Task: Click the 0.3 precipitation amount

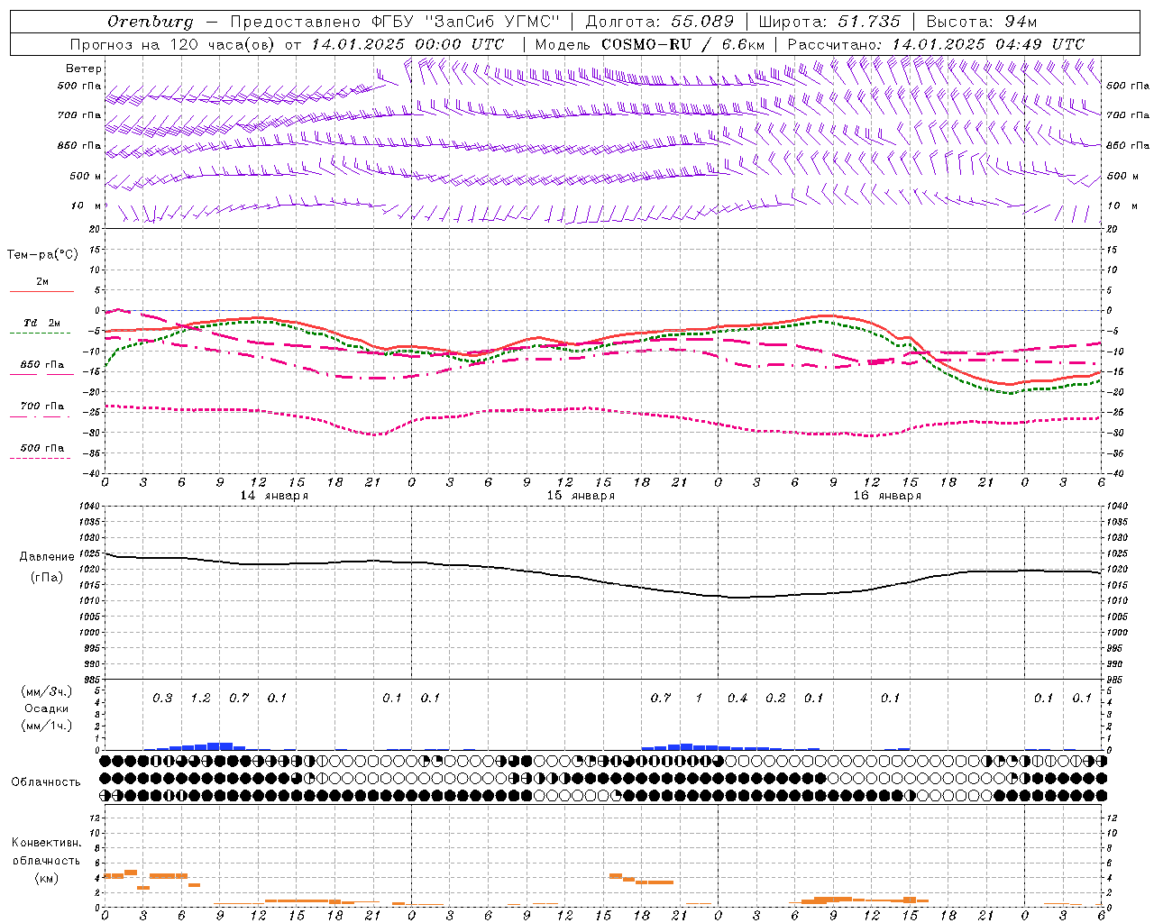Action: 162,698
